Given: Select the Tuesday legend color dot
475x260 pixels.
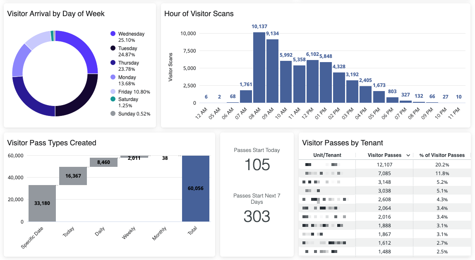Looking at the screenshot, I should tap(113, 48).
